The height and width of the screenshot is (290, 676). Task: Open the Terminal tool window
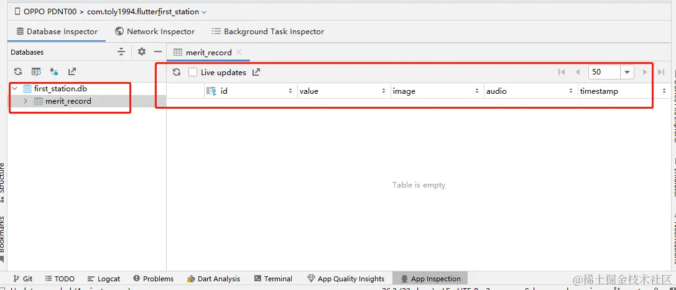tap(272, 279)
